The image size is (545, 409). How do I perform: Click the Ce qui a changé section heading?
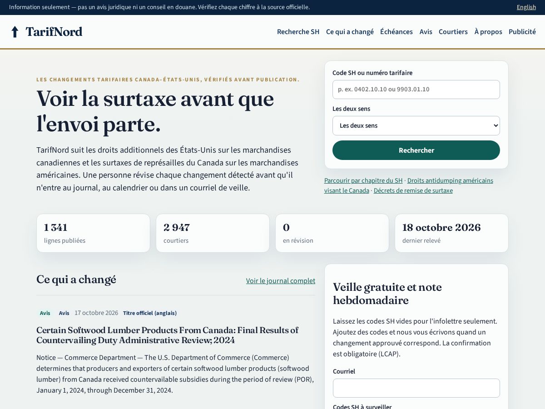click(76, 279)
